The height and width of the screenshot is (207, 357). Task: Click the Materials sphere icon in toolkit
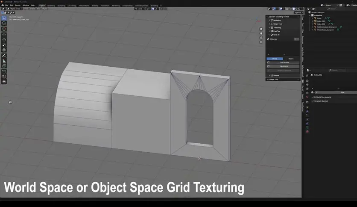(x=268, y=39)
